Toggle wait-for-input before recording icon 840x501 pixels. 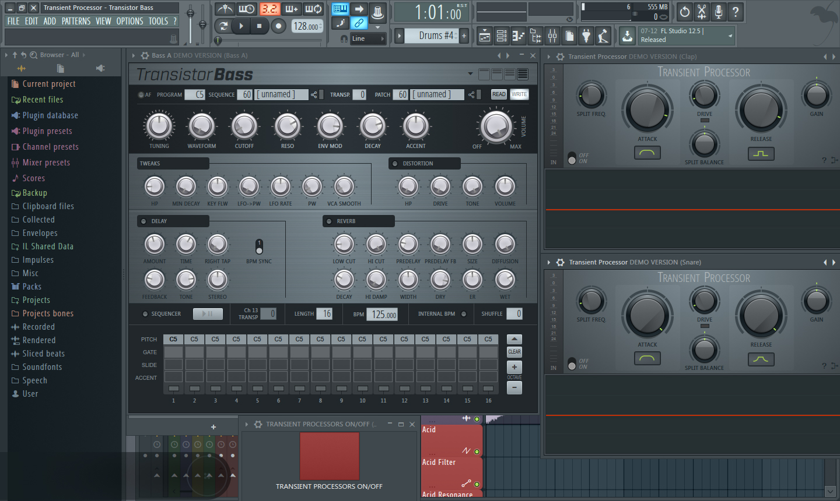pos(247,9)
